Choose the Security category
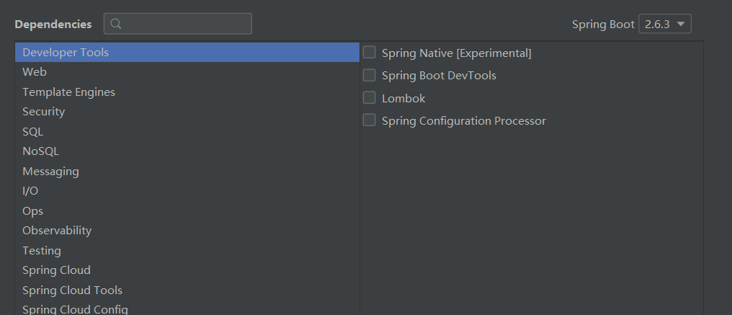This screenshot has height=315, width=732. pyautogui.click(x=187, y=112)
